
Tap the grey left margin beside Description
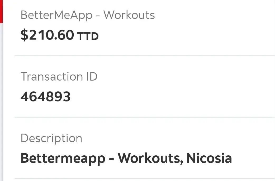[x=7, y=138]
